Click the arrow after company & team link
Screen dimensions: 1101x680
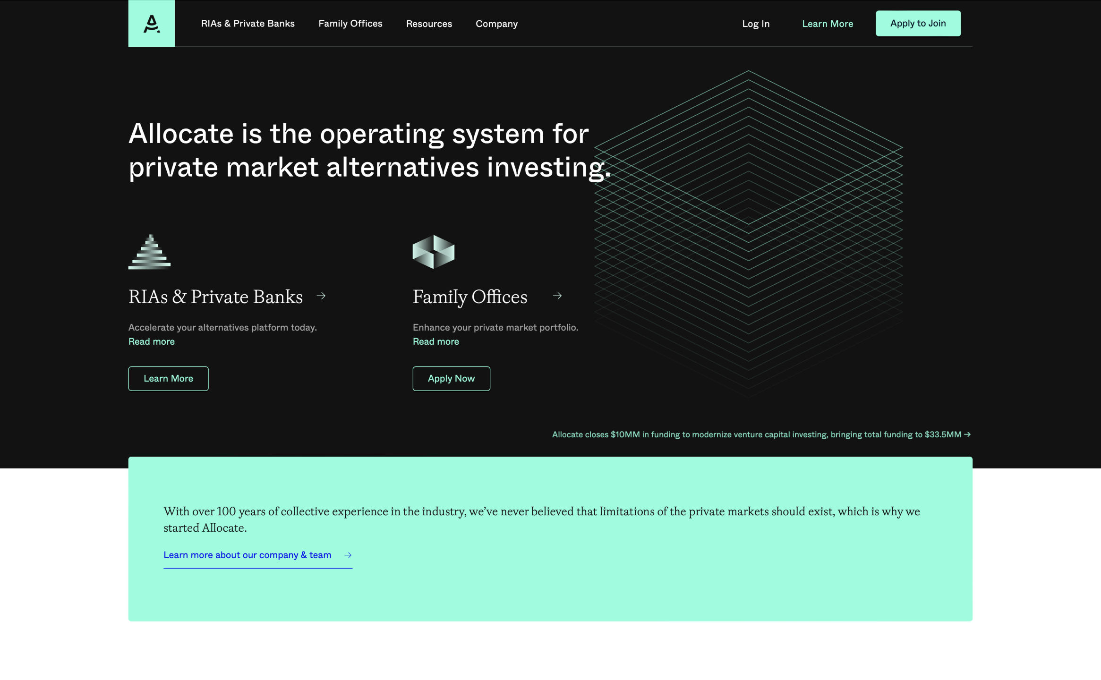[x=348, y=555]
